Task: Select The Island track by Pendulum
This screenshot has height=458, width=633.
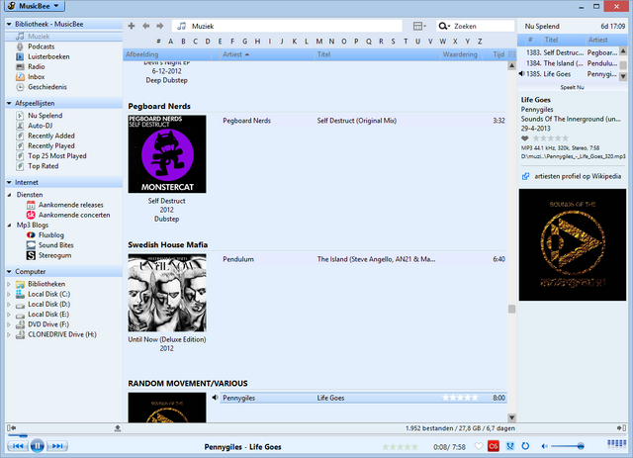Action: tap(363, 259)
